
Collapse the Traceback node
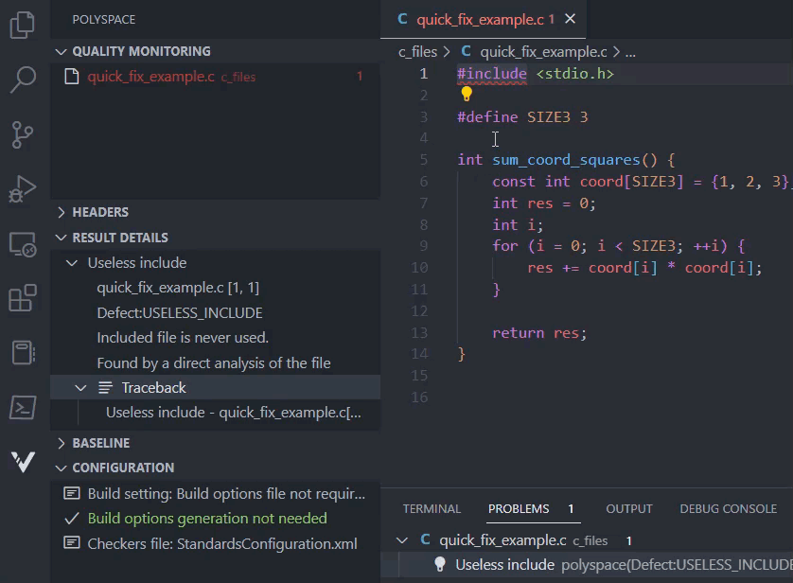click(x=80, y=388)
